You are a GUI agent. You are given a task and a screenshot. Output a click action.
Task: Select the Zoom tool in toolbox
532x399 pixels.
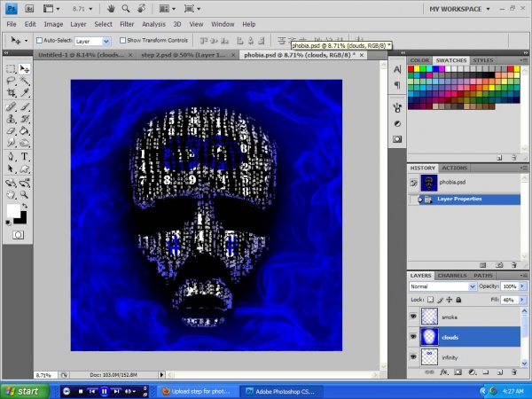pos(24,194)
